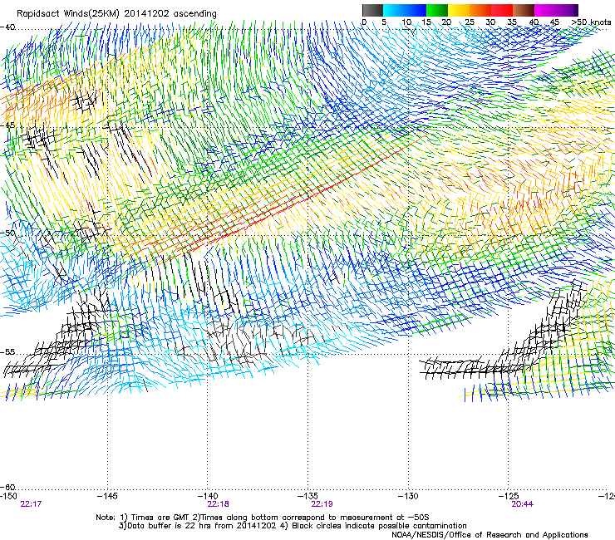Click the '-125' longitude axis label
The image size is (615, 540).
pyautogui.click(x=509, y=496)
